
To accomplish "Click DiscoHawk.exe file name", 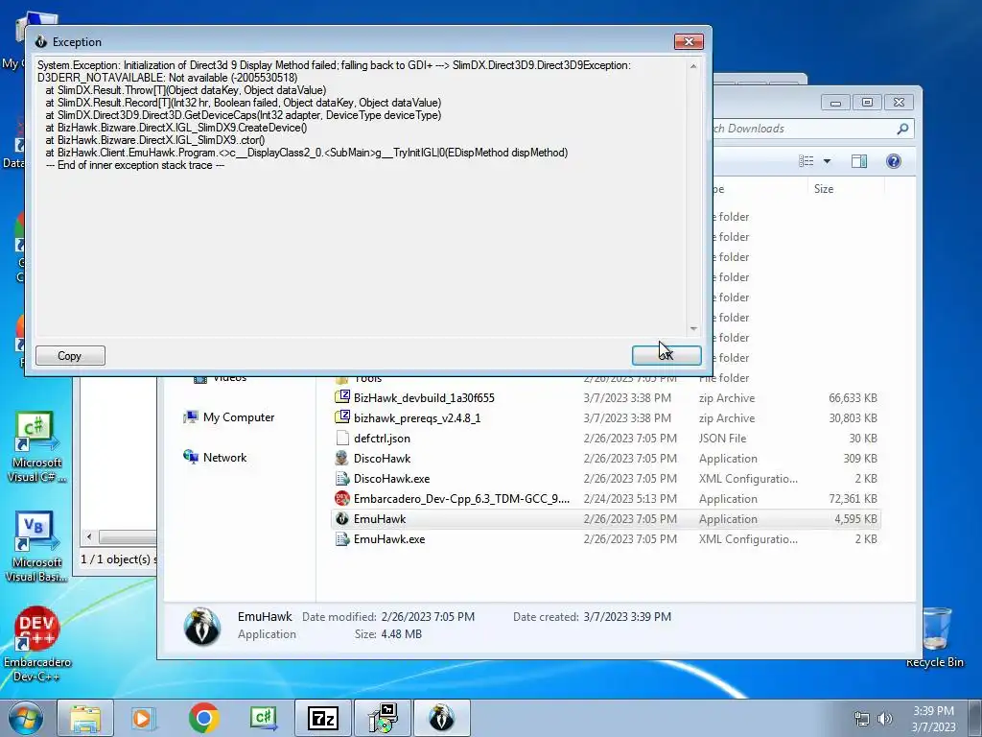I will pos(392,479).
